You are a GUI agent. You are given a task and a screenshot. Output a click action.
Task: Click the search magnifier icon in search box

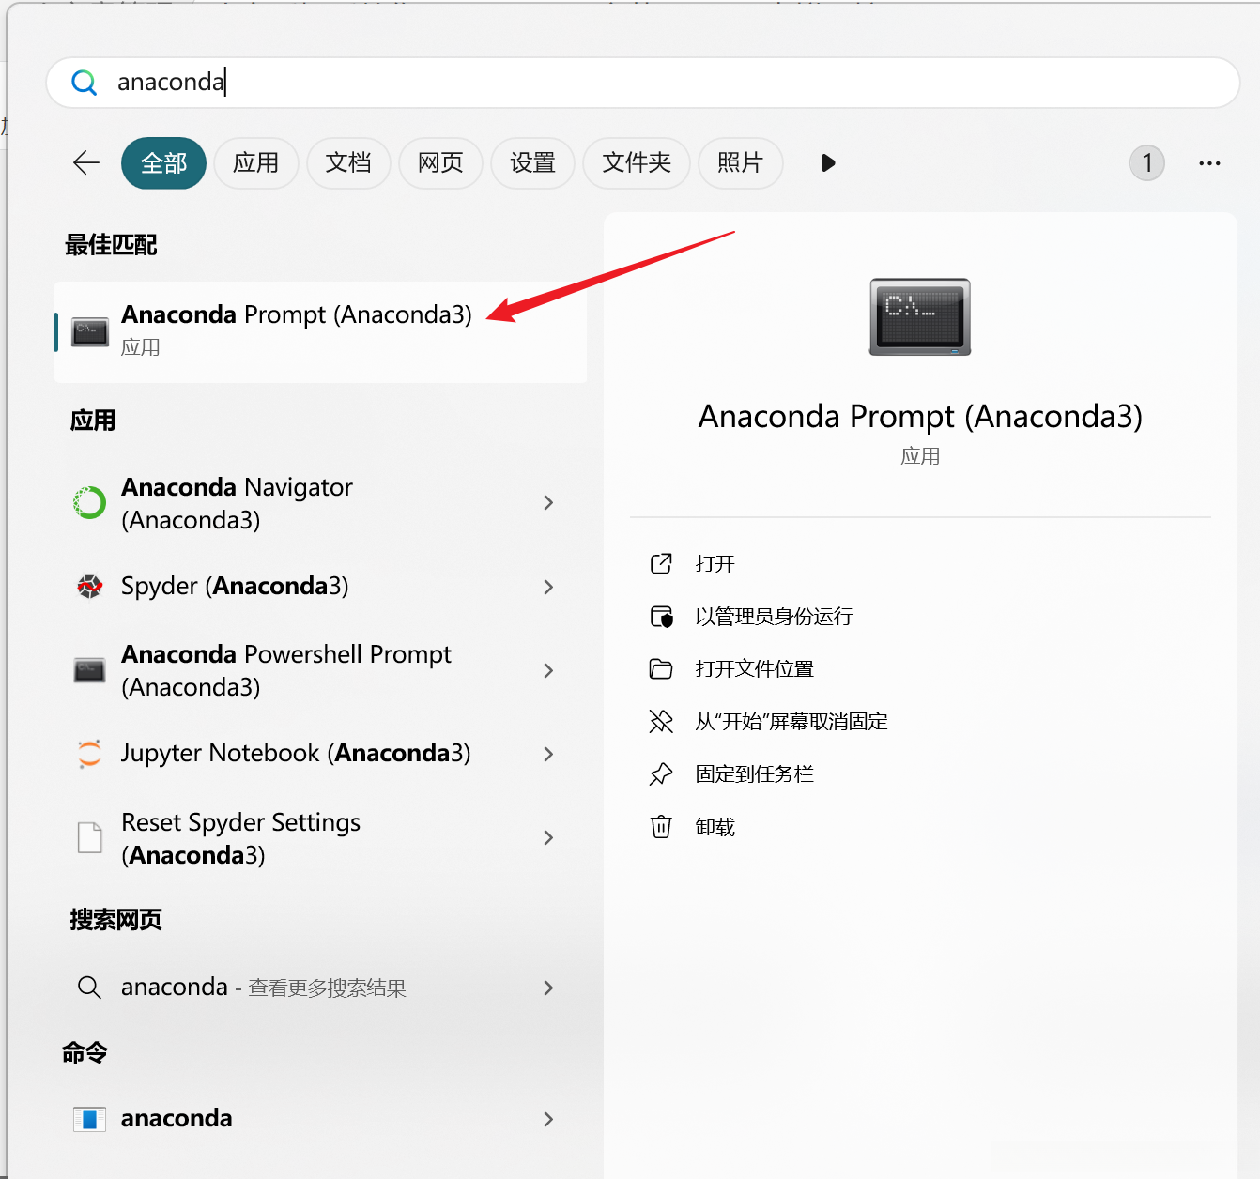pos(85,83)
